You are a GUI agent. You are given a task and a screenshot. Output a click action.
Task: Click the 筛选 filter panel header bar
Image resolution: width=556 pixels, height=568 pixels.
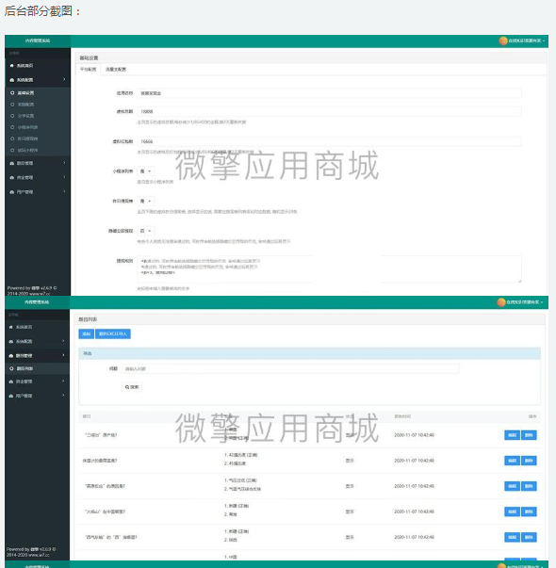309,353
